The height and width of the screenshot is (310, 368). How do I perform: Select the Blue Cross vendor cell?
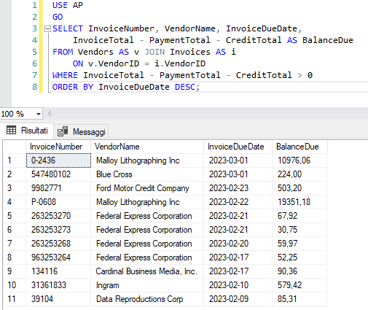147,174
